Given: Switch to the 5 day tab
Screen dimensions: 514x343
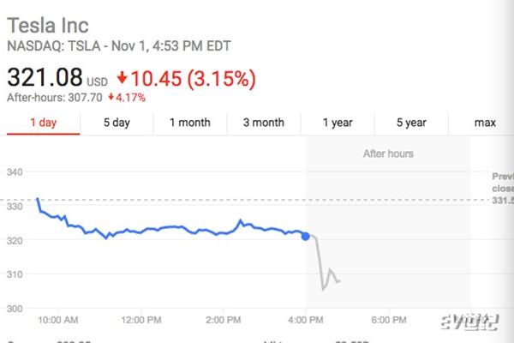Looking at the screenshot, I should (117, 123).
